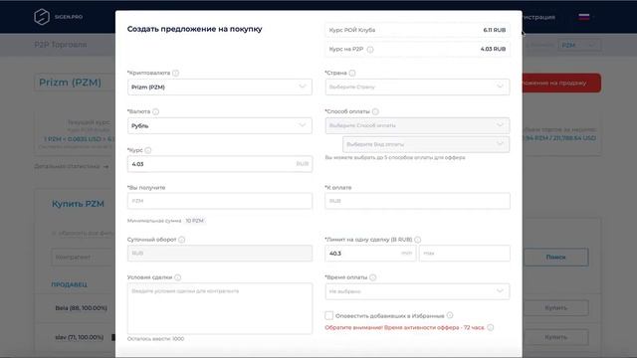This screenshot has width=637, height=358.
Task: Click the red sell offer button in background
Action: [561, 83]
